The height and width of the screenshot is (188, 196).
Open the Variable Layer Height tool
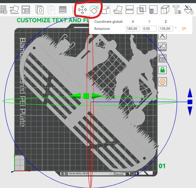pos(63,10)
